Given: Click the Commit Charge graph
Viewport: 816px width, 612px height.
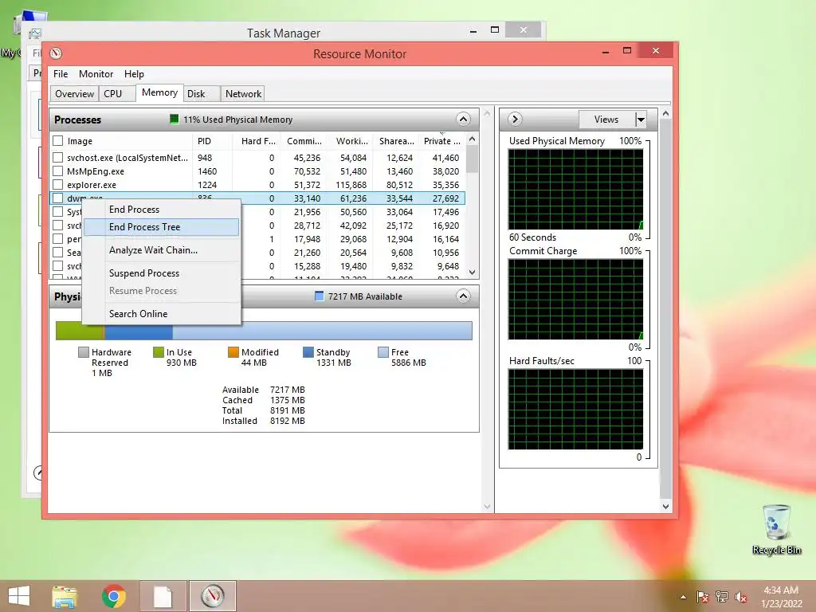Looking at the screenshot, I should tap(575, 300).
